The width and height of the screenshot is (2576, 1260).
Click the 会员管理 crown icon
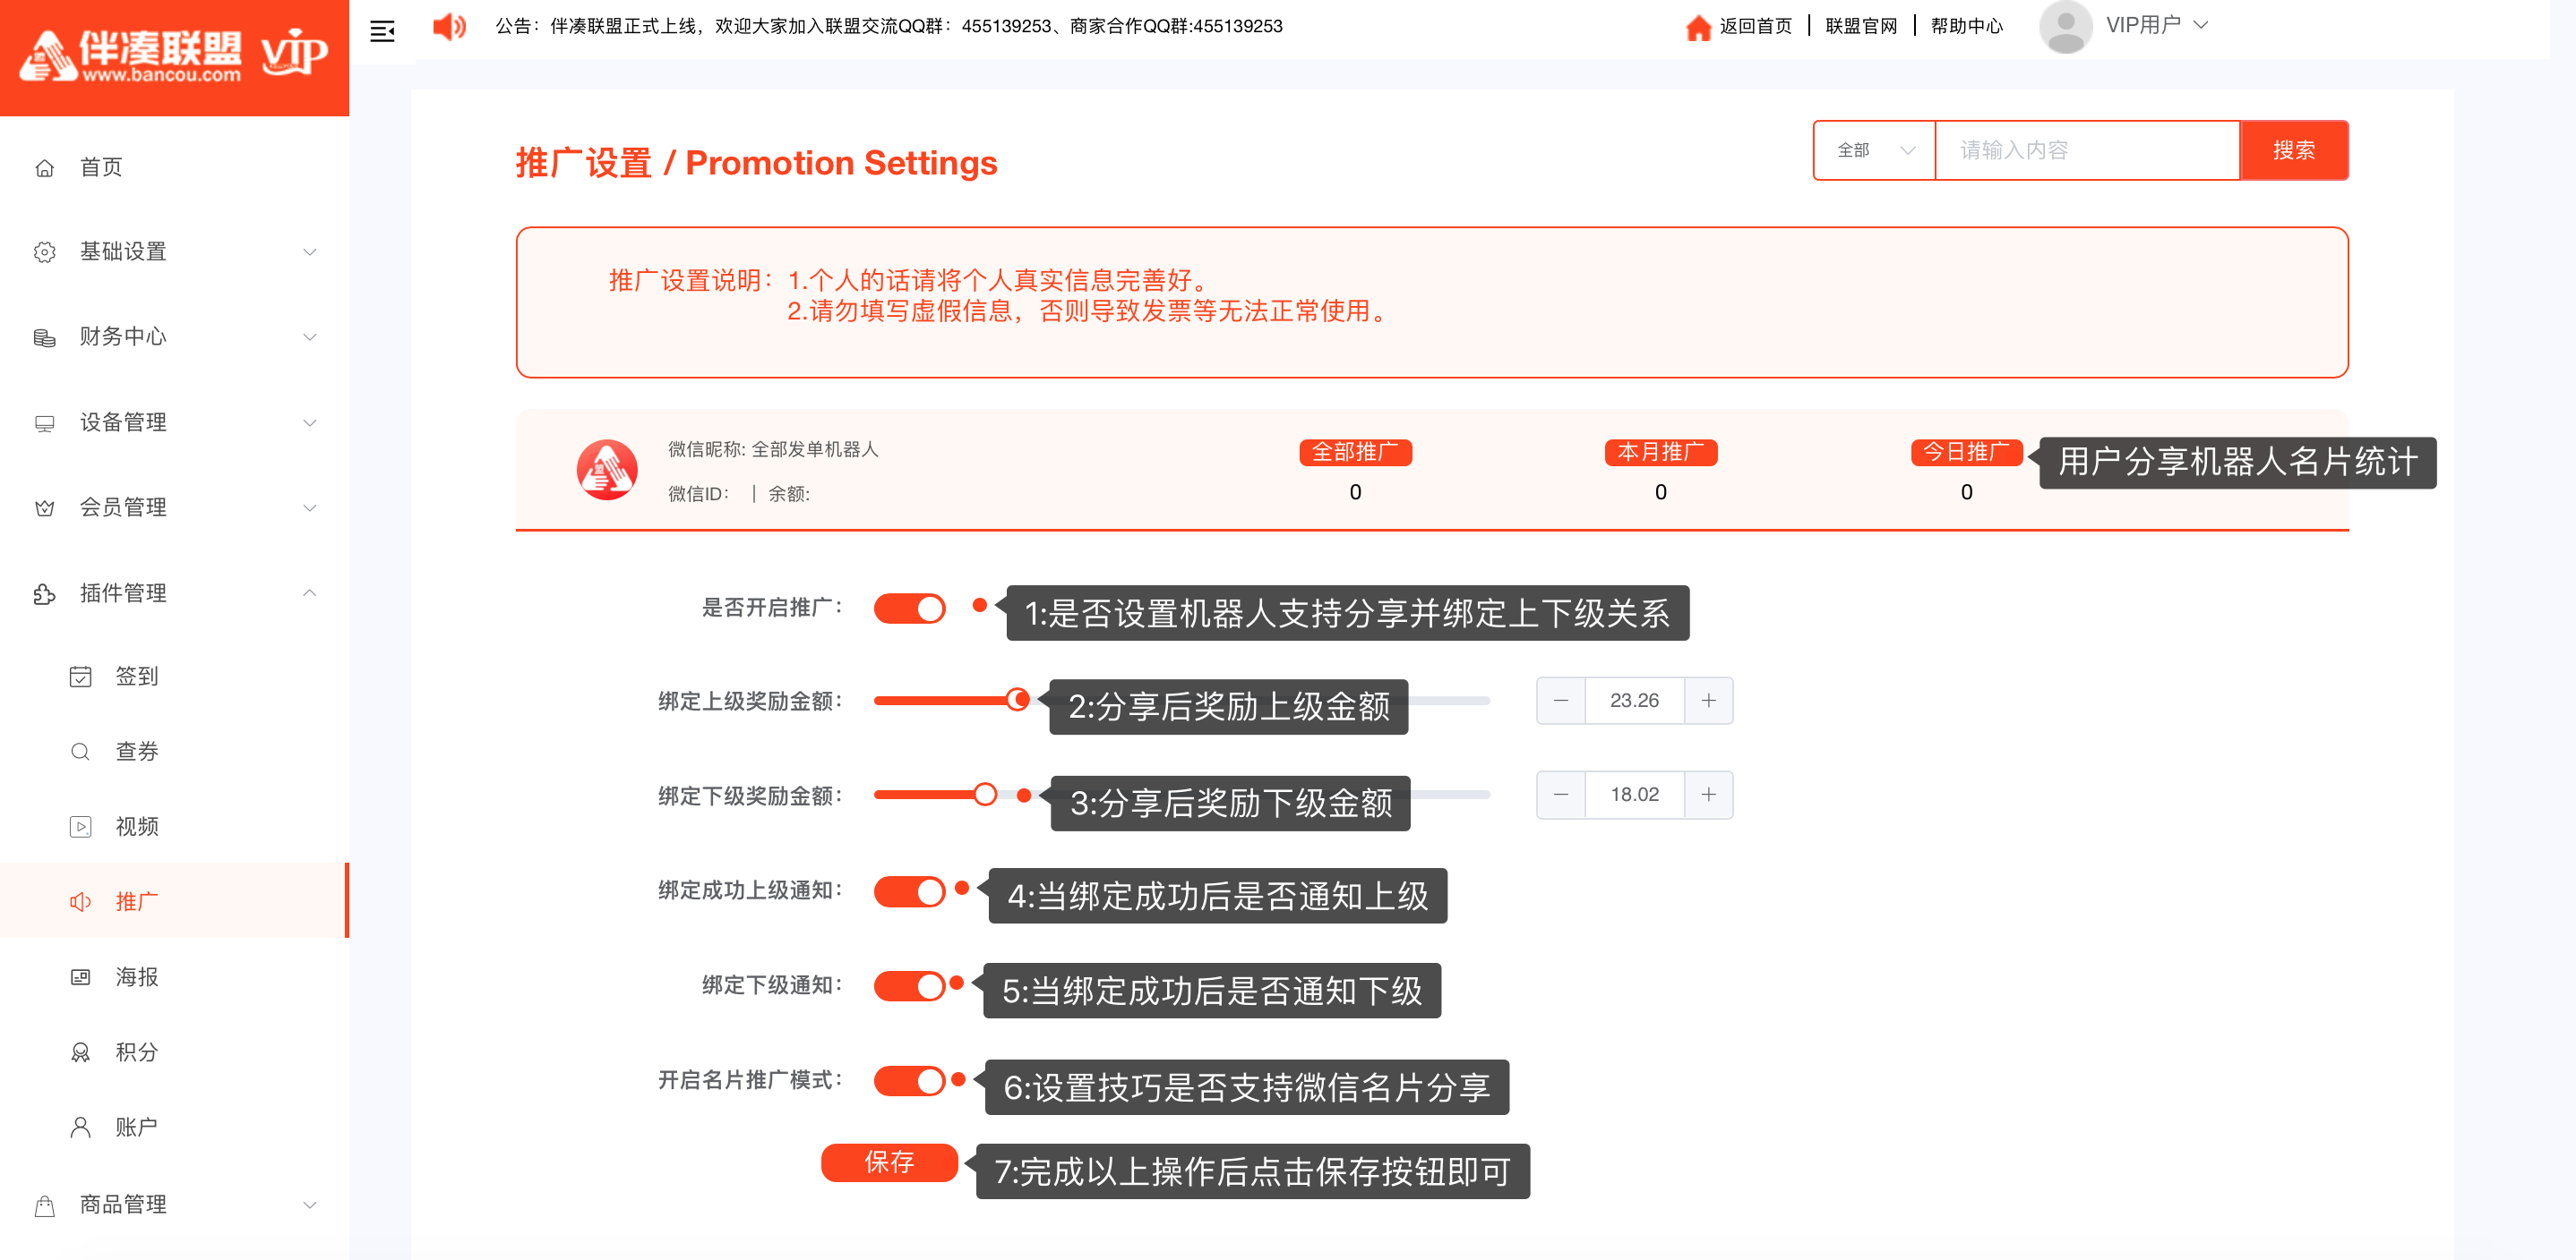click(44, 508)
